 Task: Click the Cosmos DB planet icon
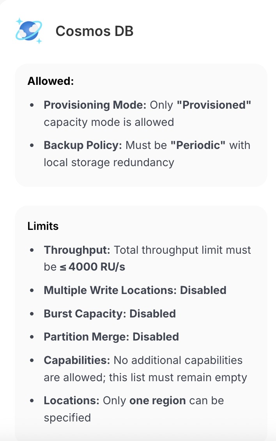pyautogui.click(x=29, y=30)
